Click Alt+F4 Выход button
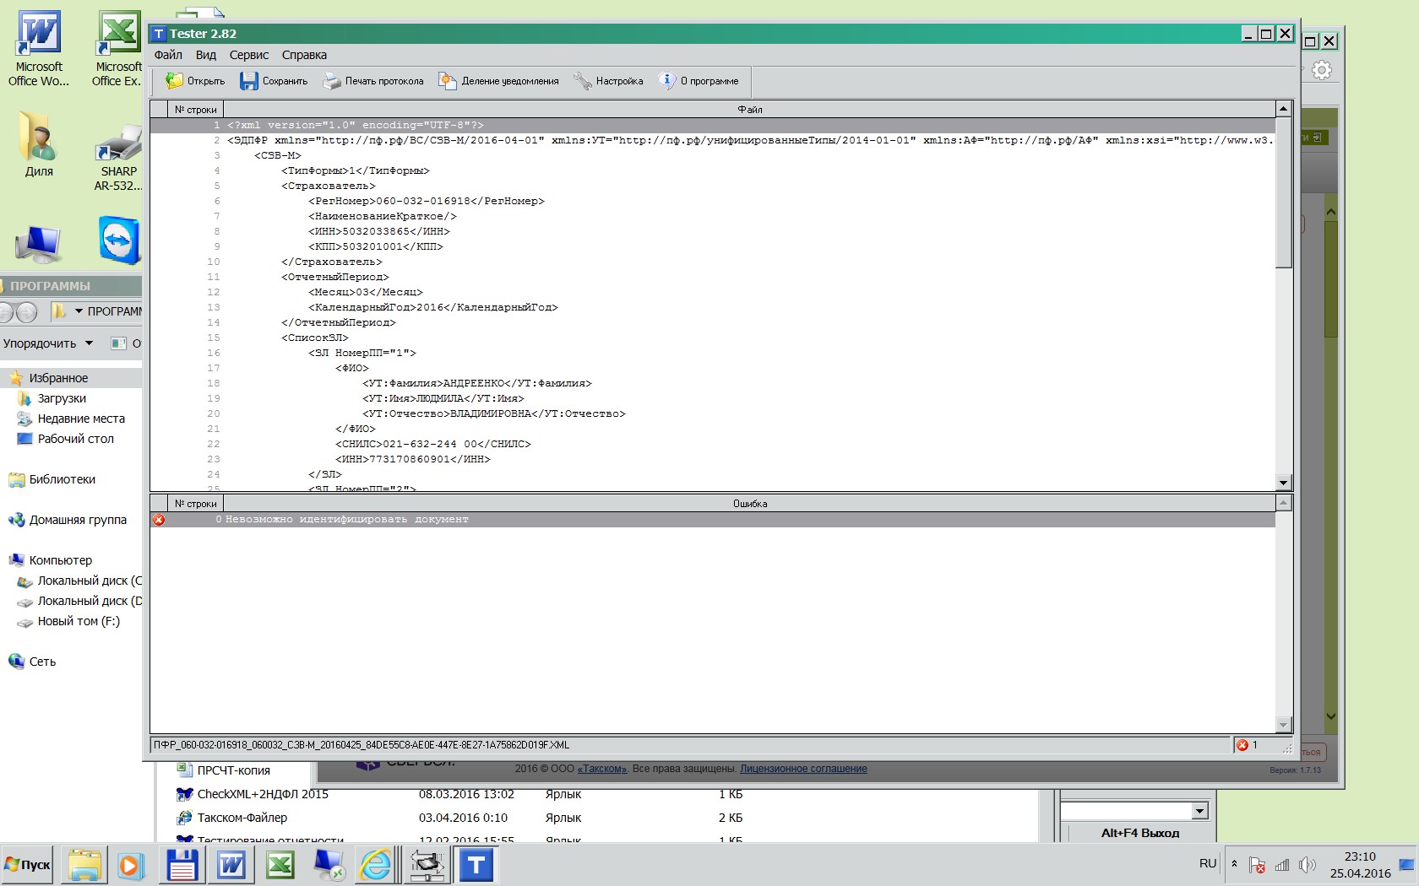This screenshot has height=886, width=1419. 1139,833
